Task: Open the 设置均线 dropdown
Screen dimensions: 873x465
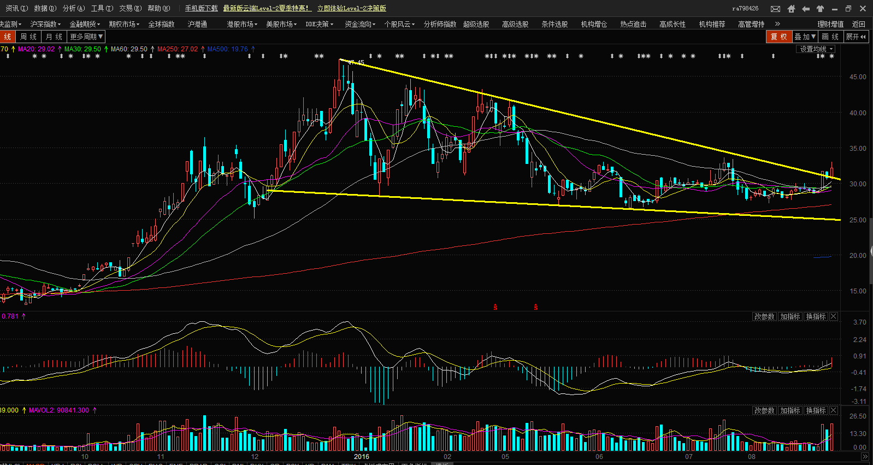Action: click(816, 49)
